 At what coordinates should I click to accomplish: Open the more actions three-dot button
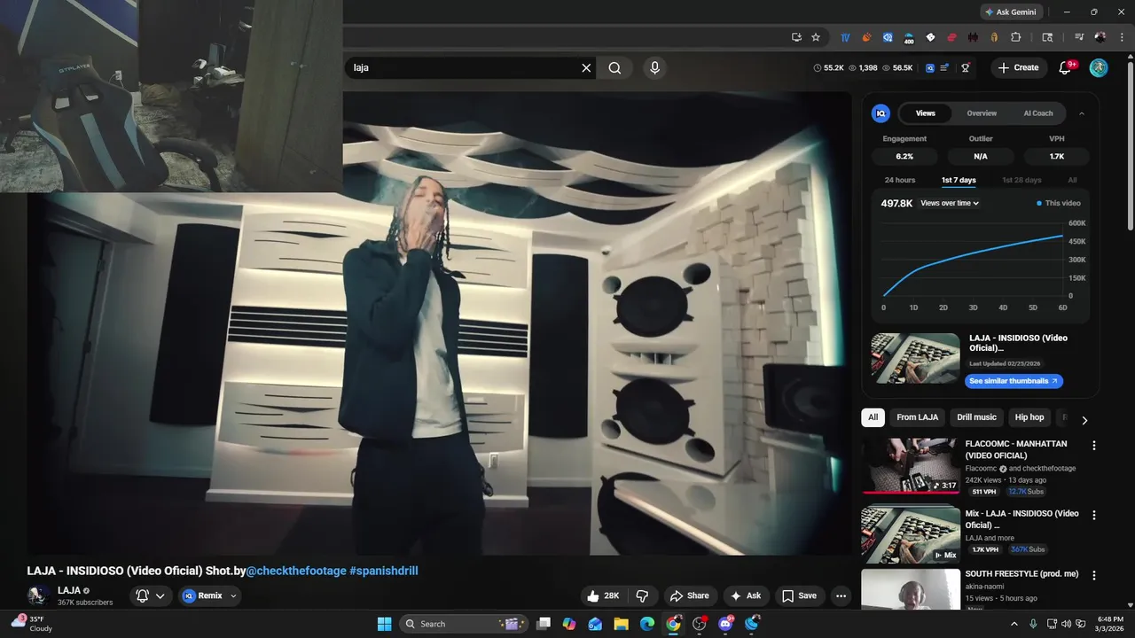[841, 595]
